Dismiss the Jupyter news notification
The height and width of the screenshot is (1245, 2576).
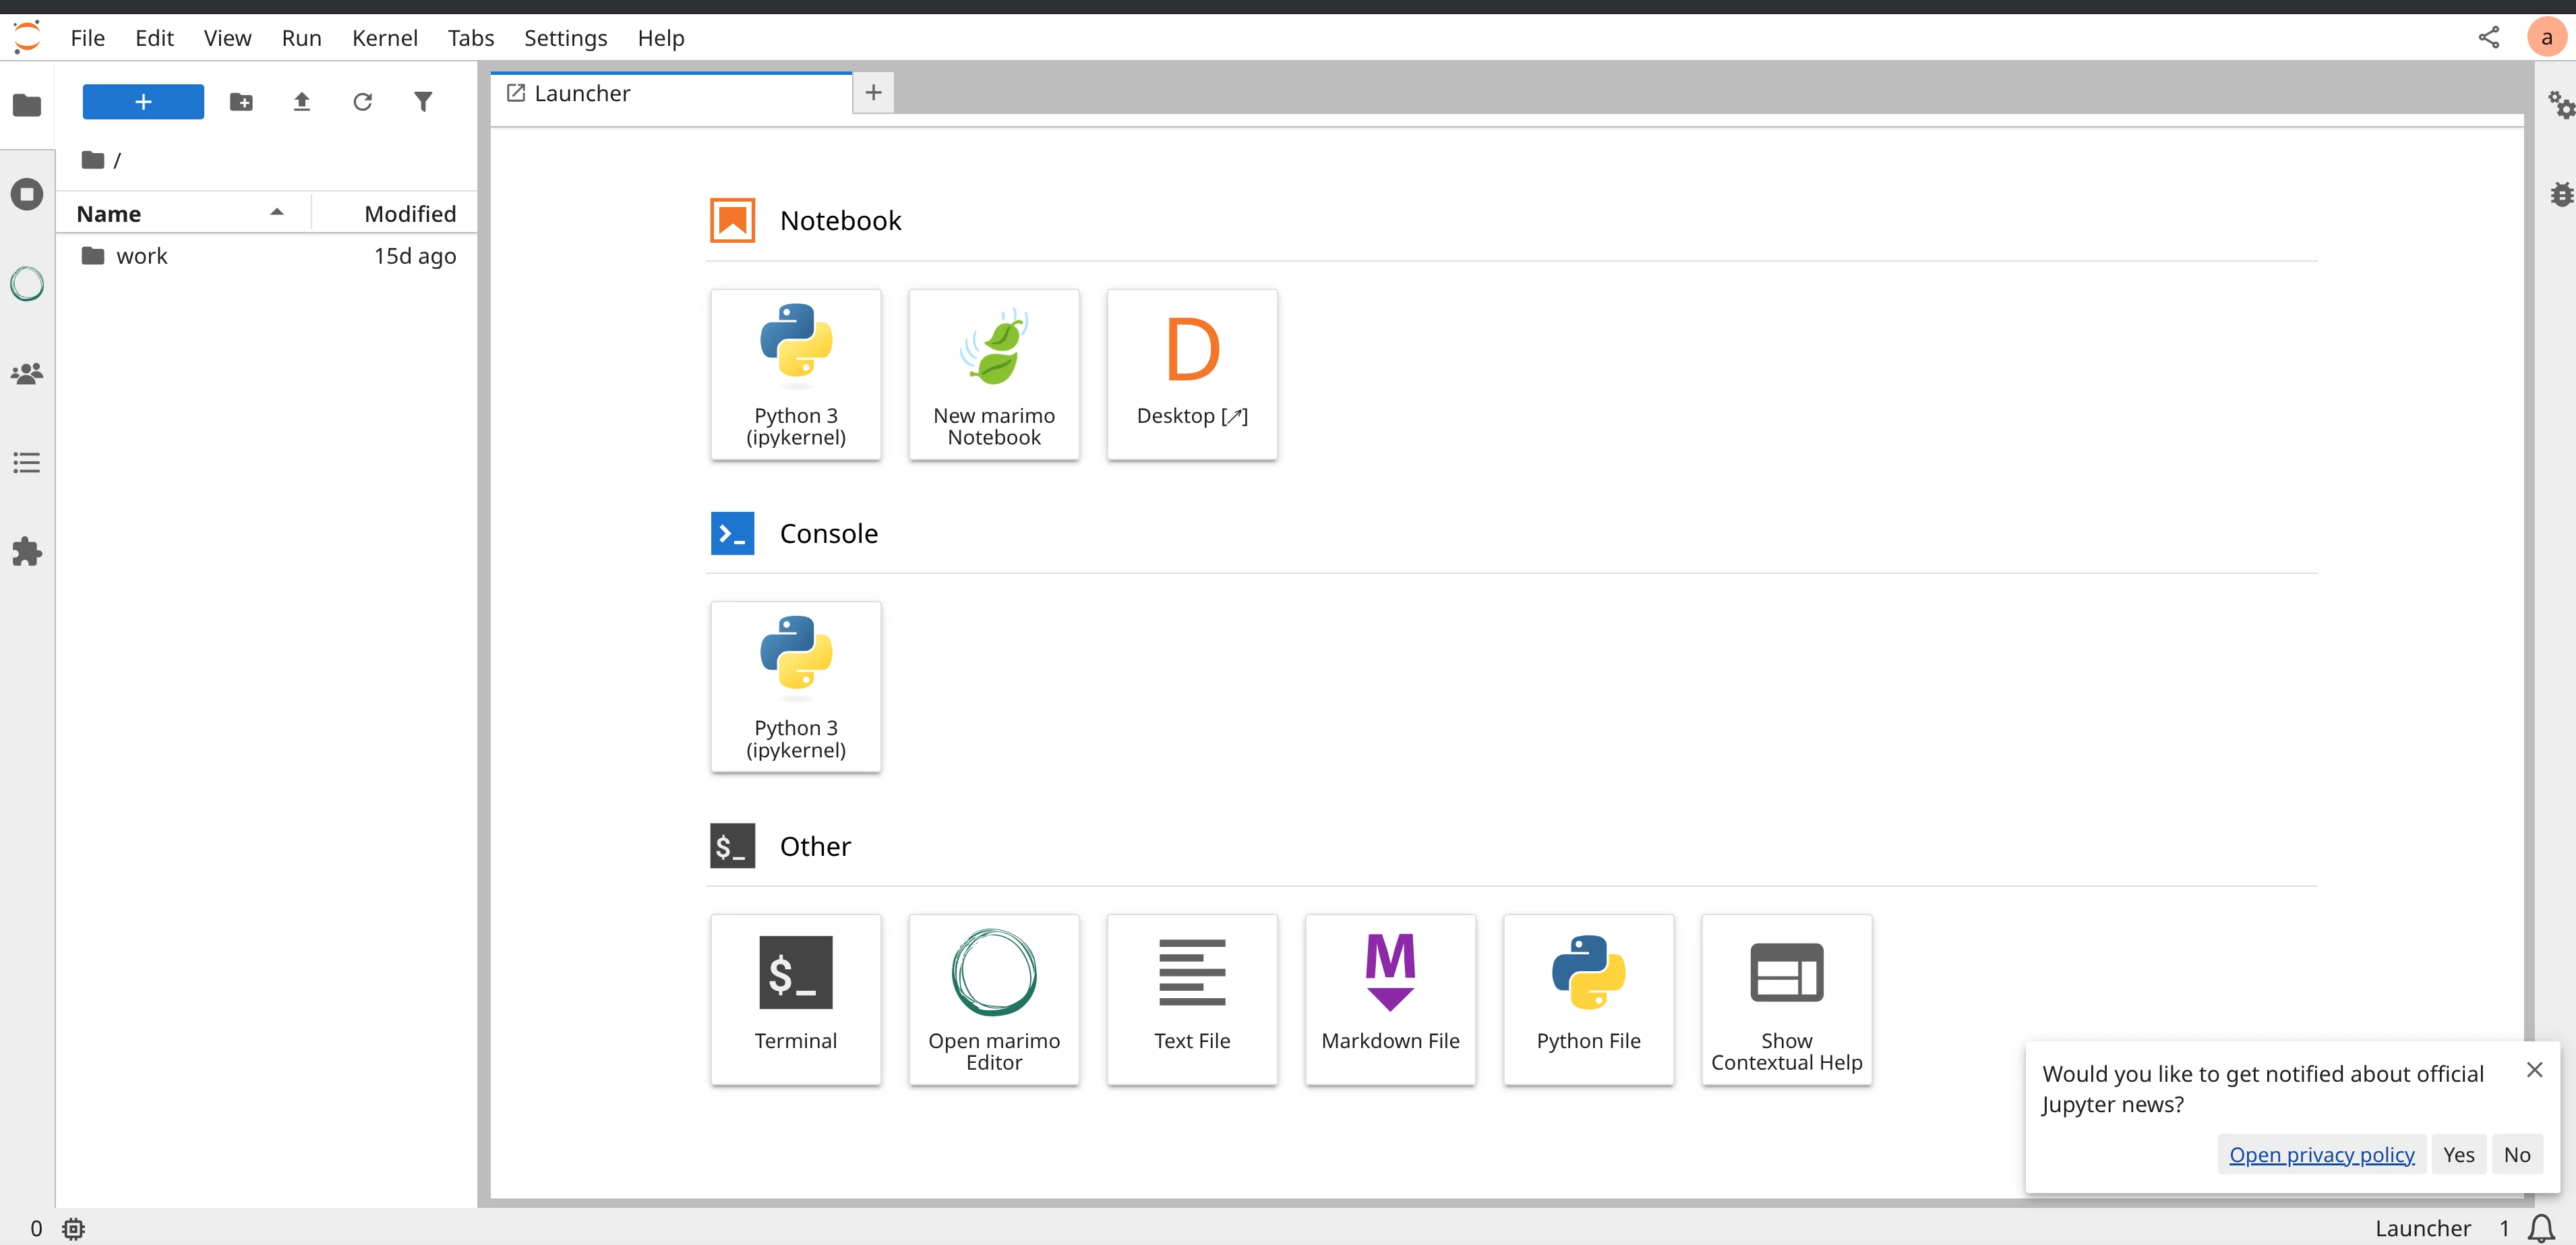2534,1069
